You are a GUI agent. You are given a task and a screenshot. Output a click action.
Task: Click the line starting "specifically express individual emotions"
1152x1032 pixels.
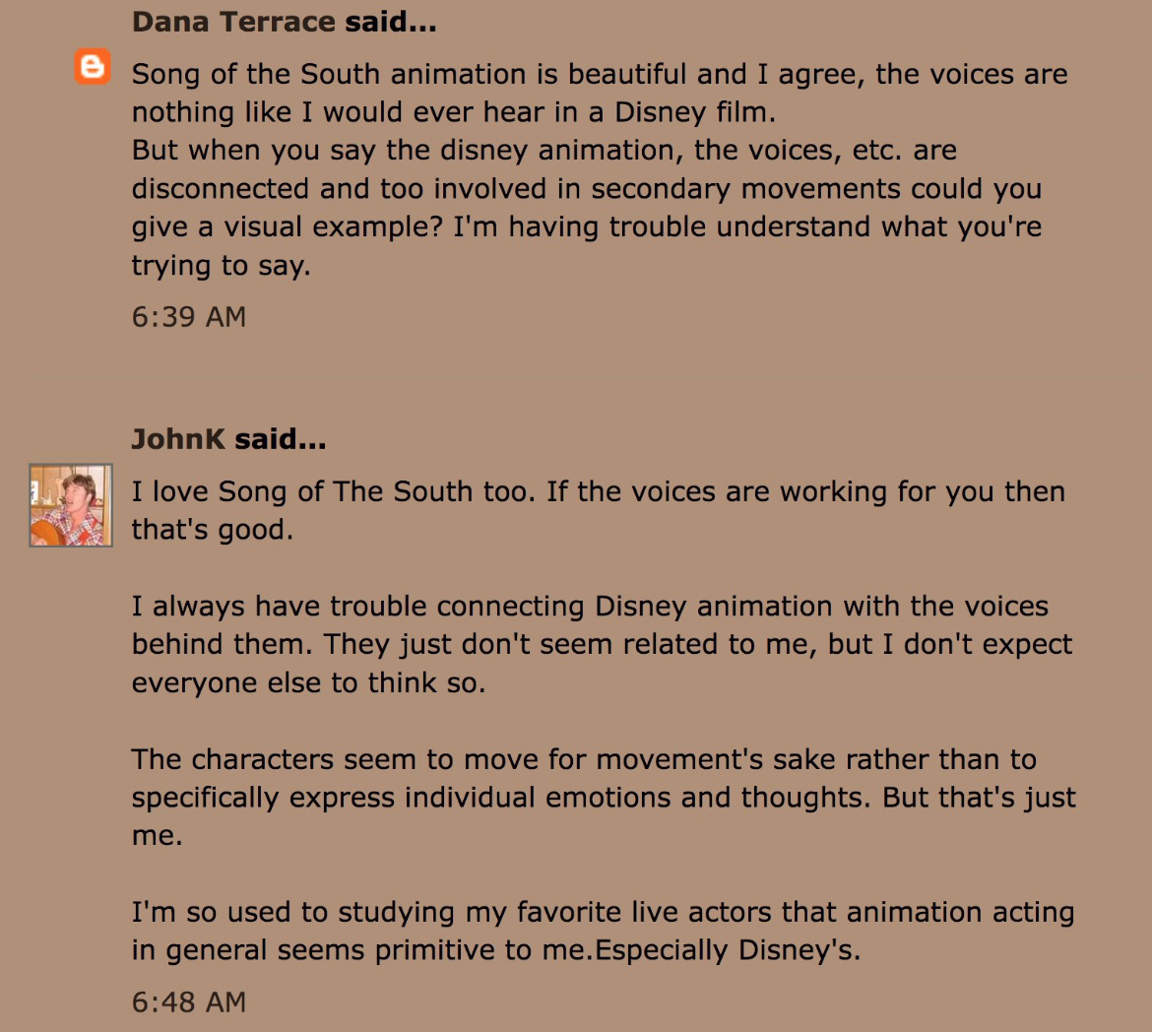[x=604, y=798]
